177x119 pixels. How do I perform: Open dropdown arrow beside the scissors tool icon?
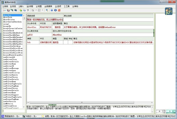36,10
